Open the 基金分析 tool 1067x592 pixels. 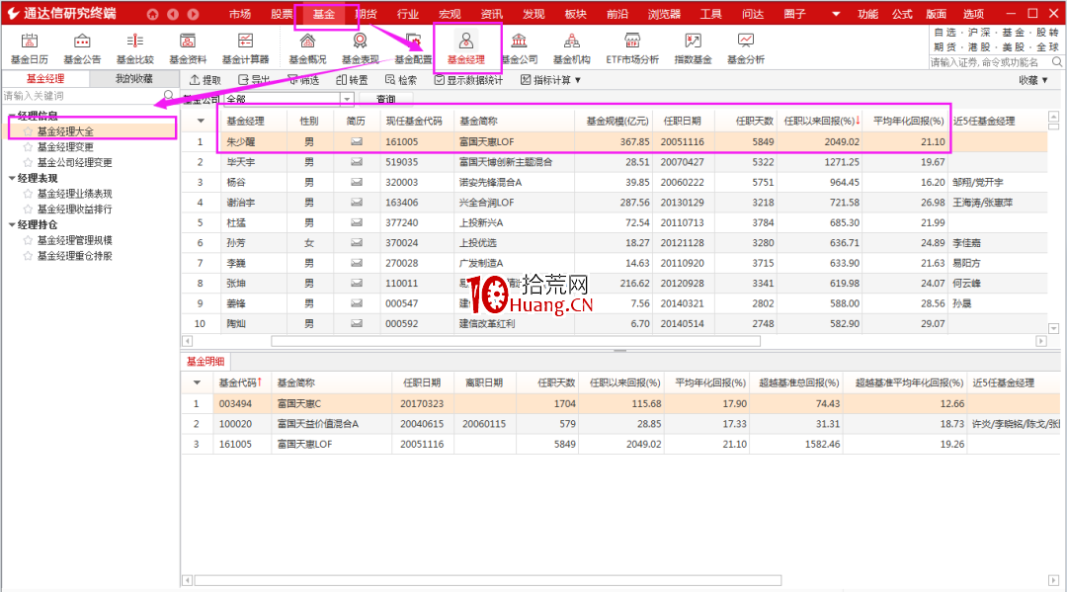click(x=746, y=49)
